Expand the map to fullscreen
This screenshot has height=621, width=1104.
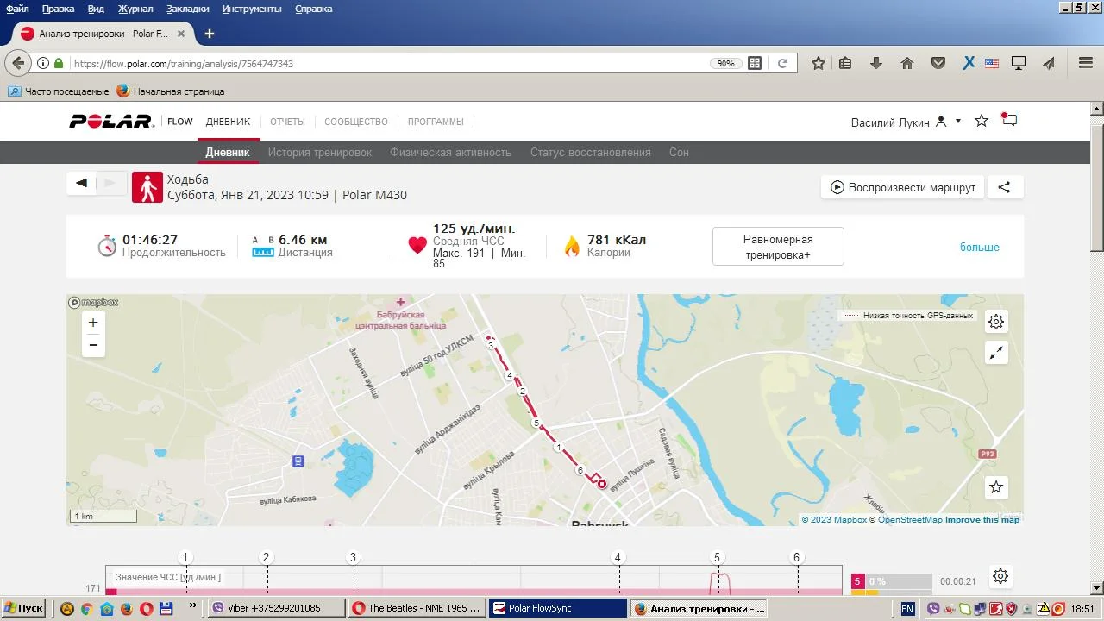click(x=996, y=353)
